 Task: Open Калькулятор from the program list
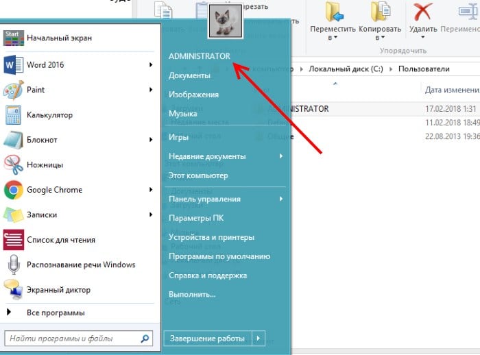tap(49, 115)
